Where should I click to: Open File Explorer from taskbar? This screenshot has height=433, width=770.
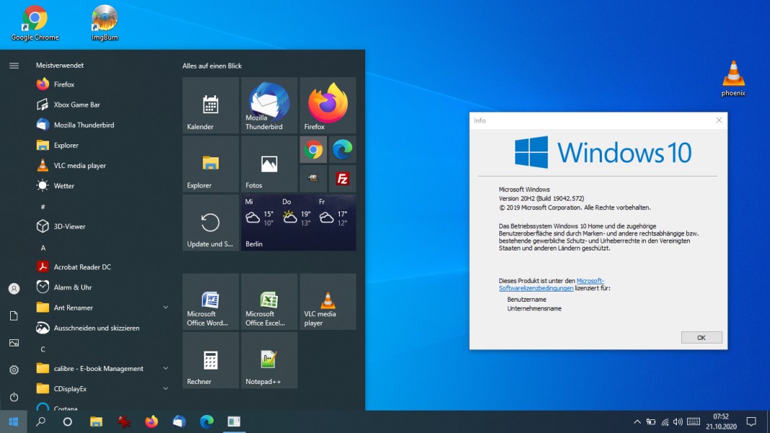96,421
